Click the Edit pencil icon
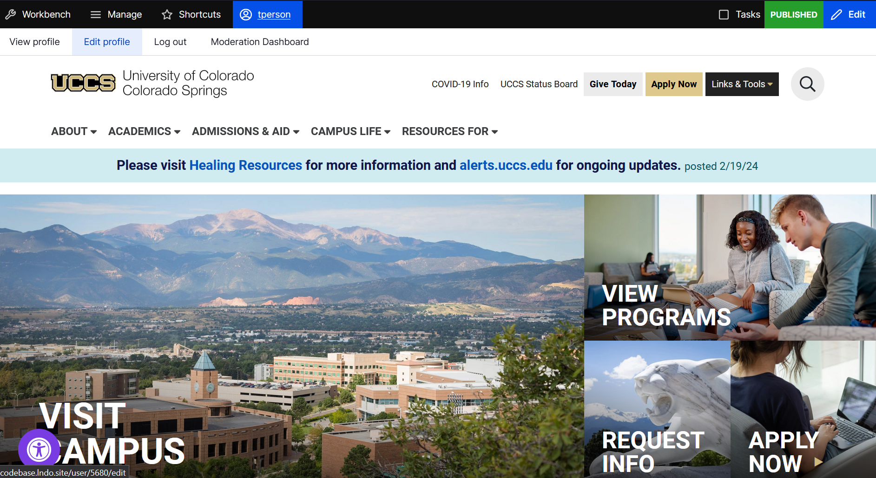876x478 pixels. (836, 14)
